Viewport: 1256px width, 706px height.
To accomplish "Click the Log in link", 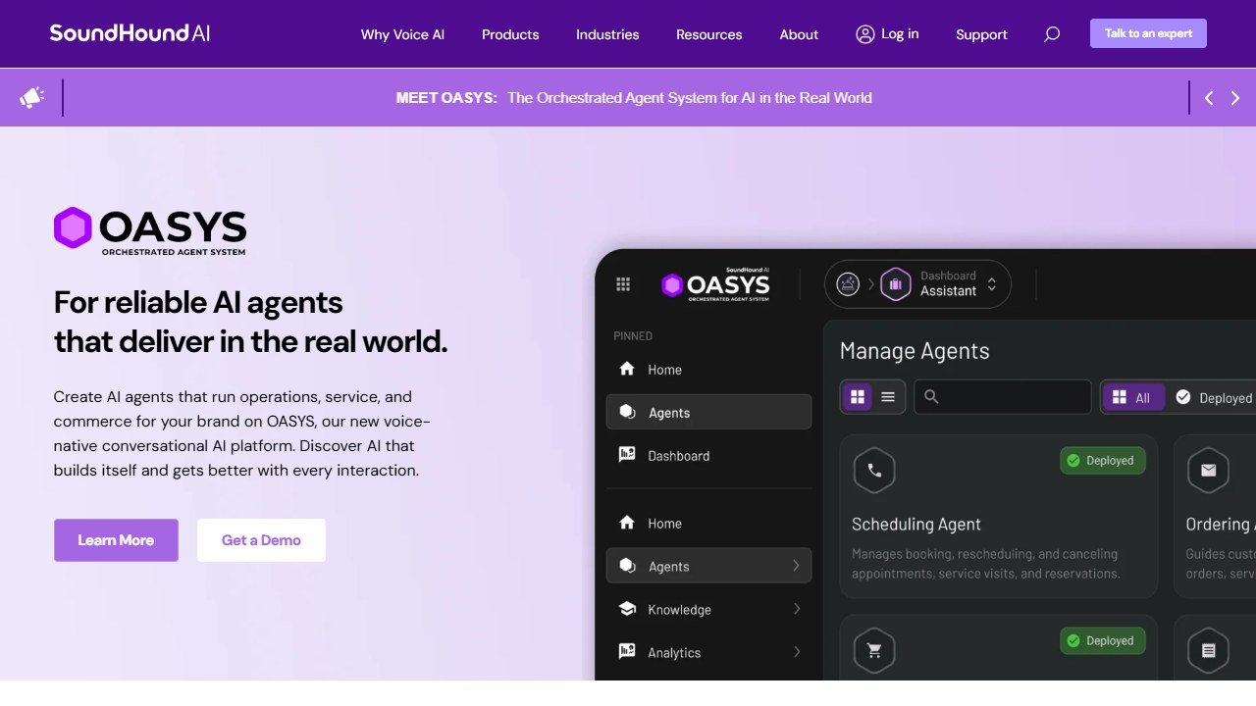I will [900, 33].
